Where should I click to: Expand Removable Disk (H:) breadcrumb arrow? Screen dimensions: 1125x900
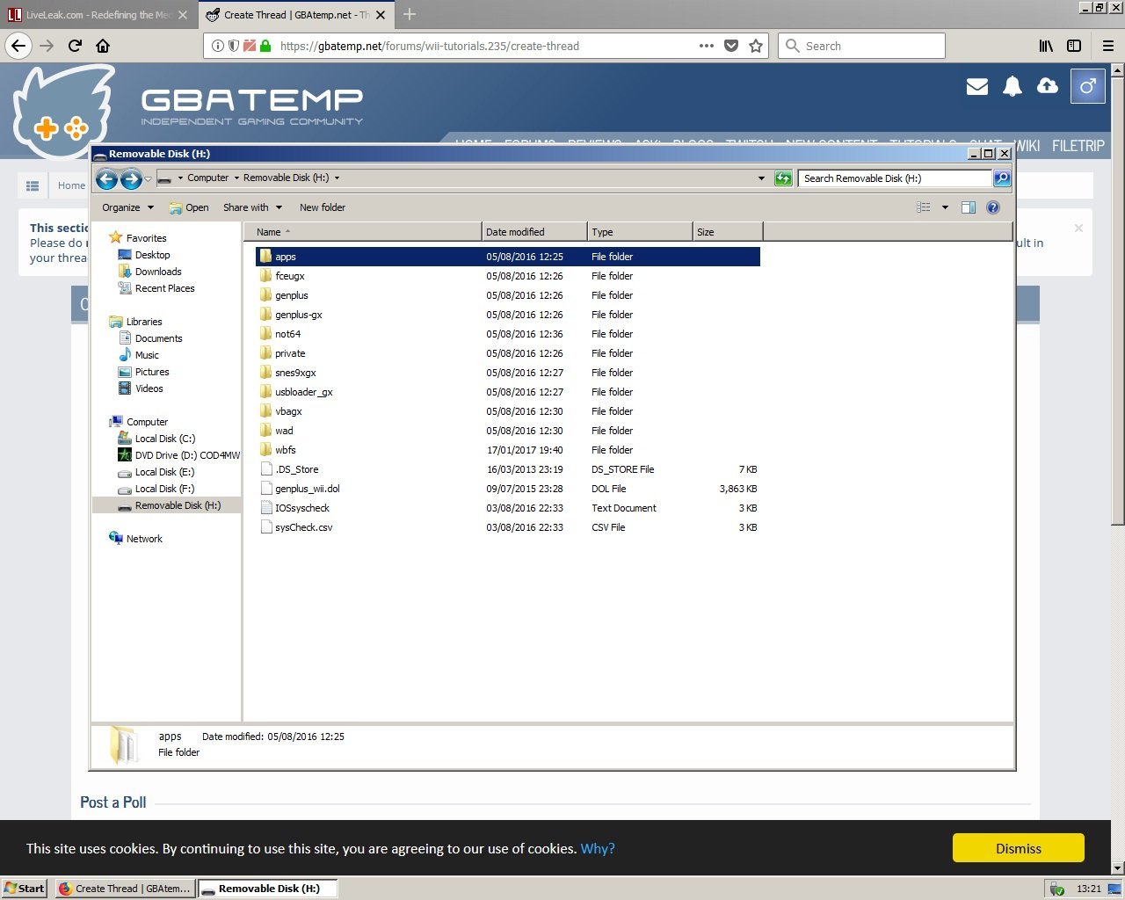337,178
